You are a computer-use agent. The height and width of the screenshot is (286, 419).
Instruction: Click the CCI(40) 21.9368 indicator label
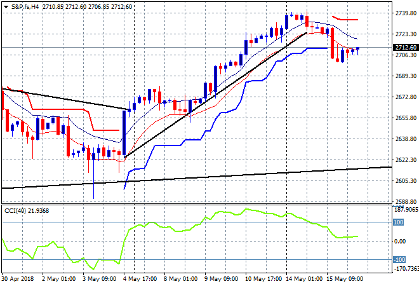pos(27,211)
